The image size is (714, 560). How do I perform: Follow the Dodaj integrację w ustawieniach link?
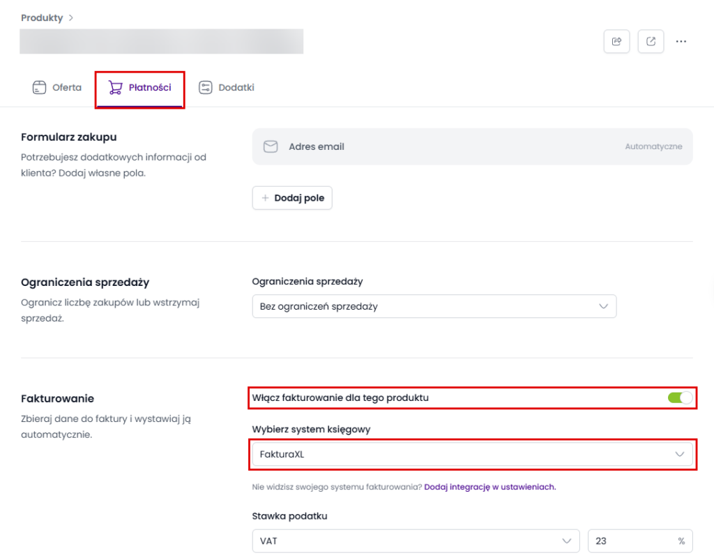pos(490,487)
